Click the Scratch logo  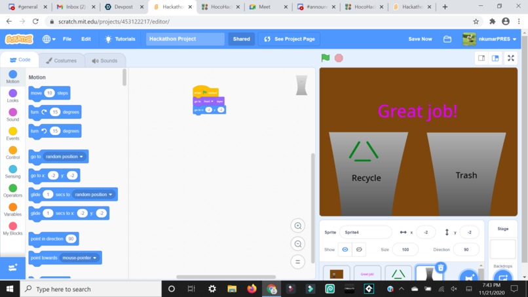19,39
